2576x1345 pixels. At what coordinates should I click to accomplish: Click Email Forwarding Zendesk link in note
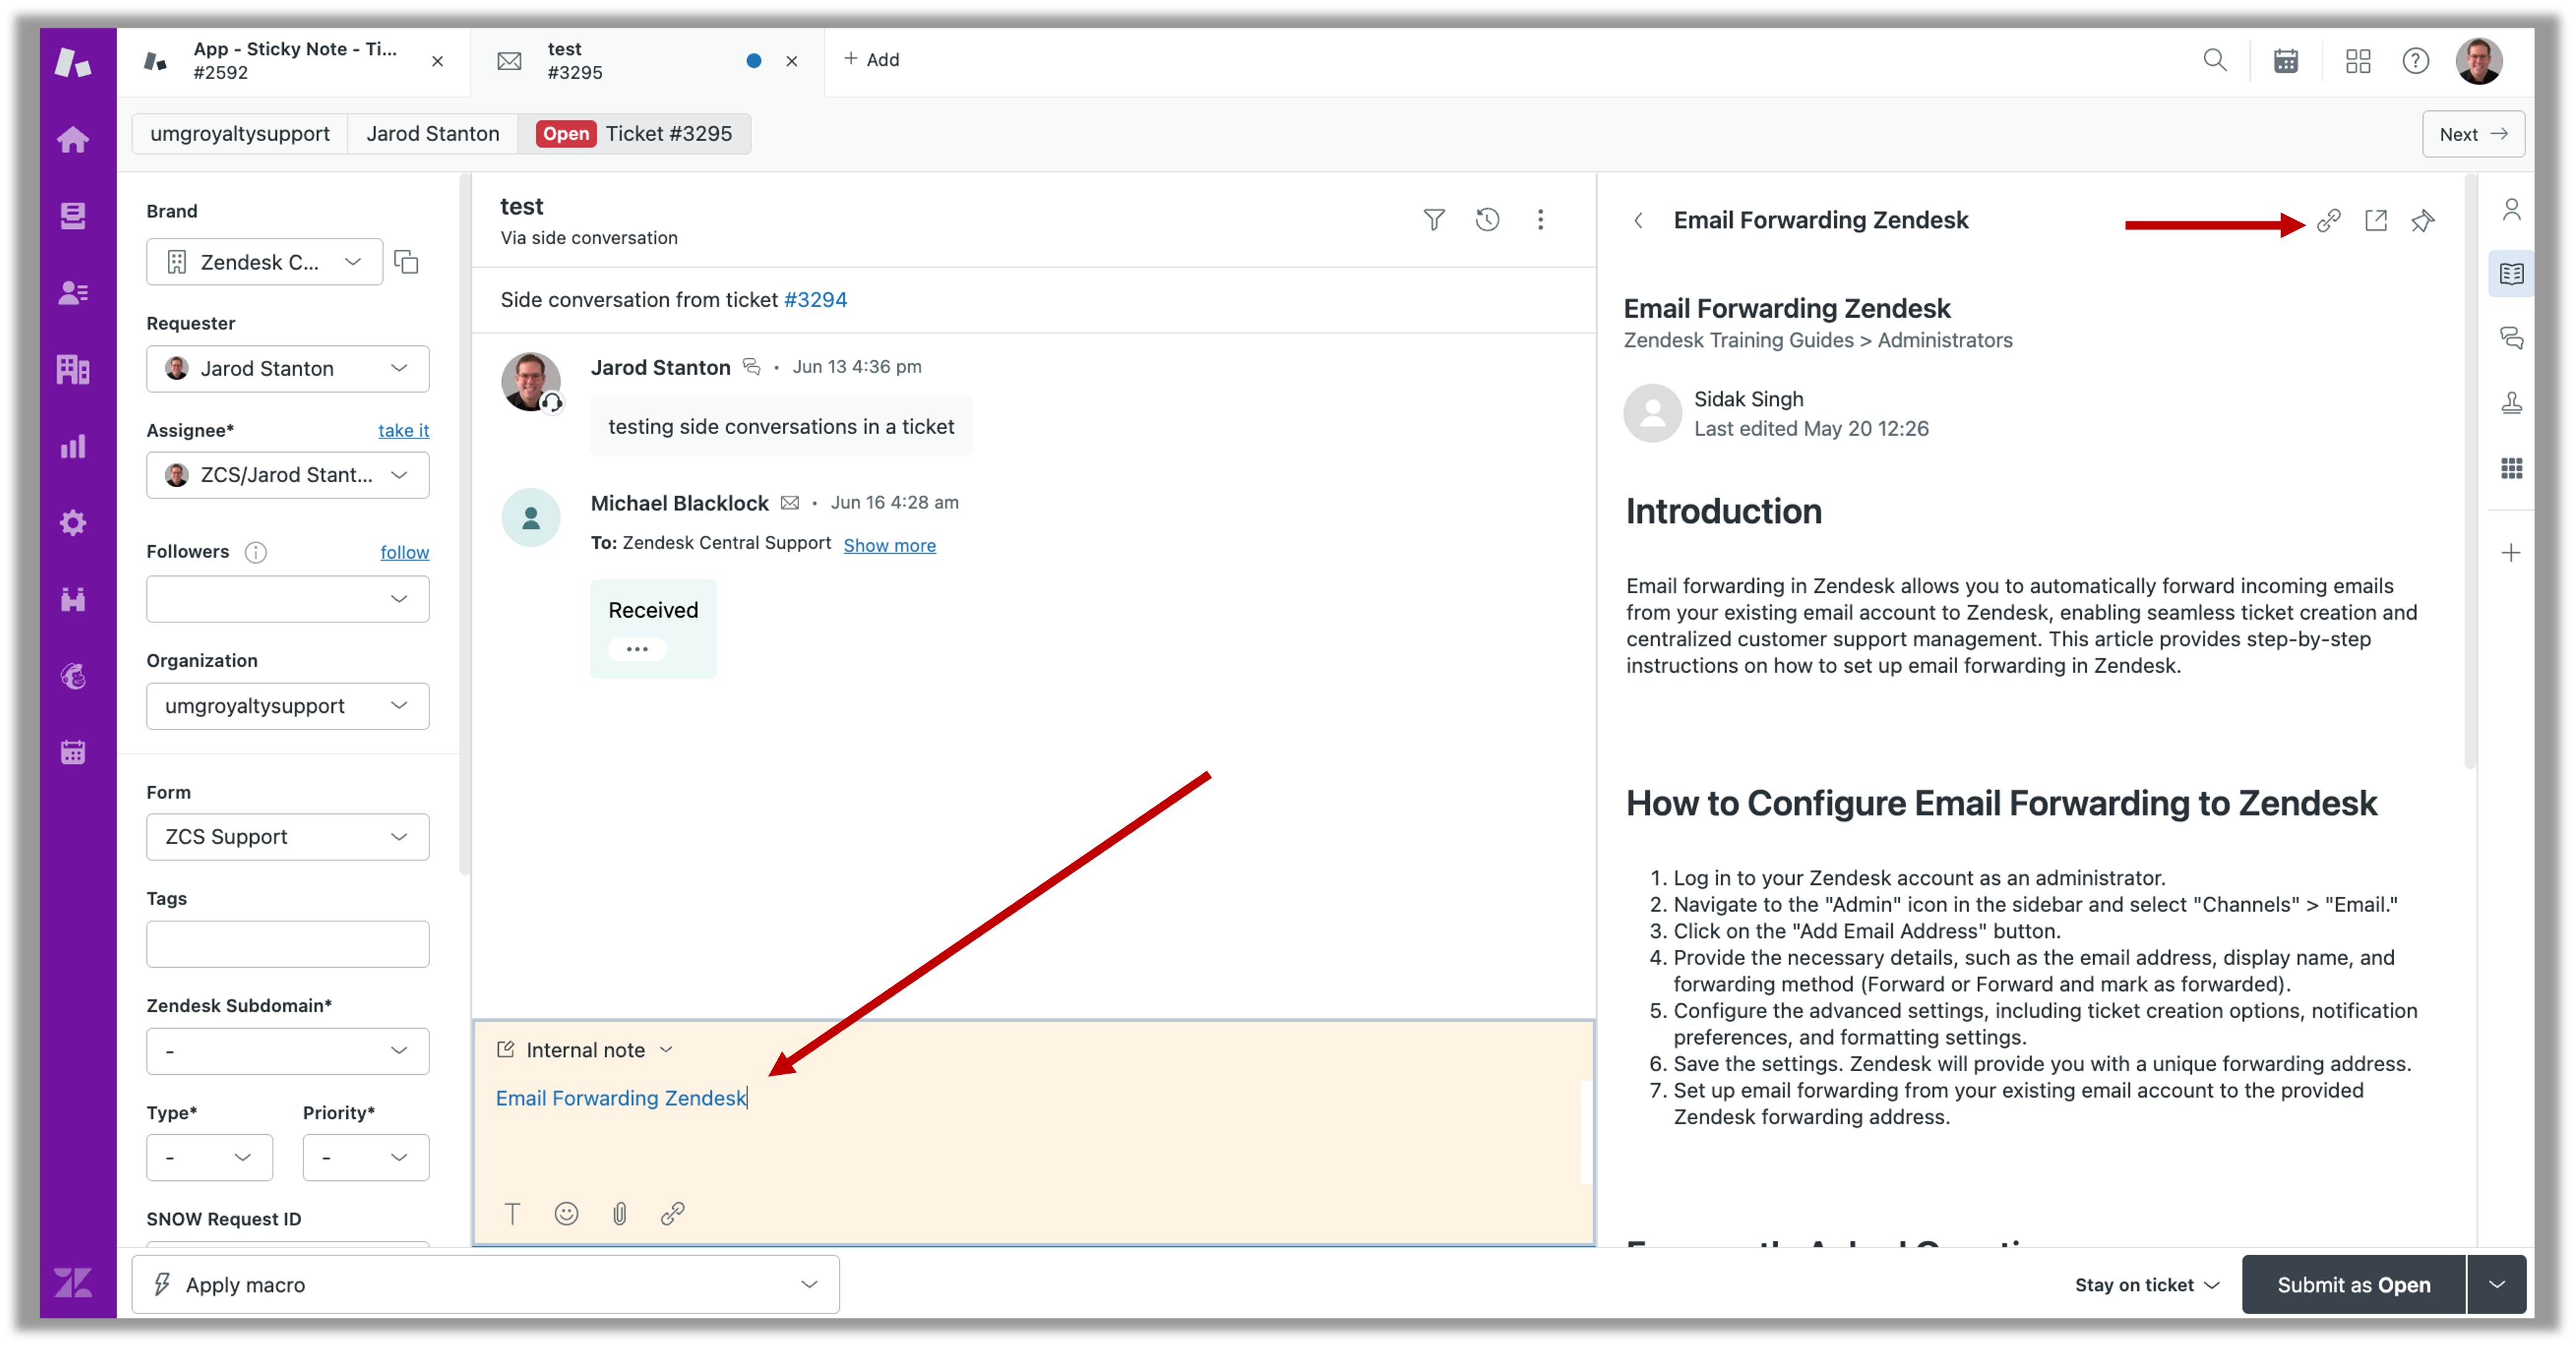click(x=620, y=1097)
